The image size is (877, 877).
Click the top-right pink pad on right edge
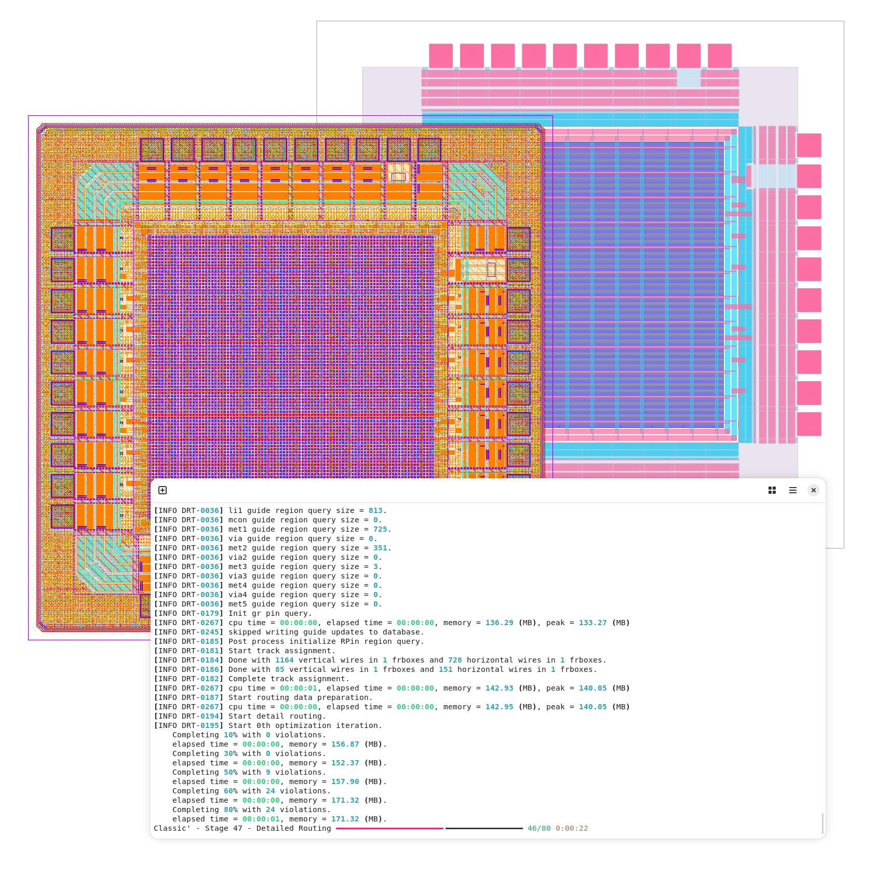tap(809, 145)
